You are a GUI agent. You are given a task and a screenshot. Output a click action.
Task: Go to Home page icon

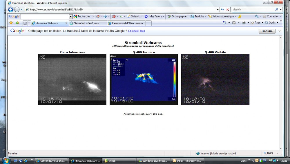(x=224, y=23)
